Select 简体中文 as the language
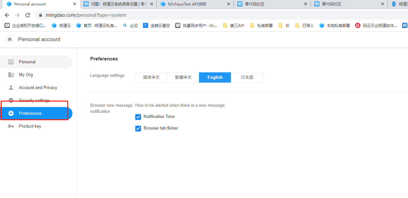408x198 pixels. click(x=151, y=77)
